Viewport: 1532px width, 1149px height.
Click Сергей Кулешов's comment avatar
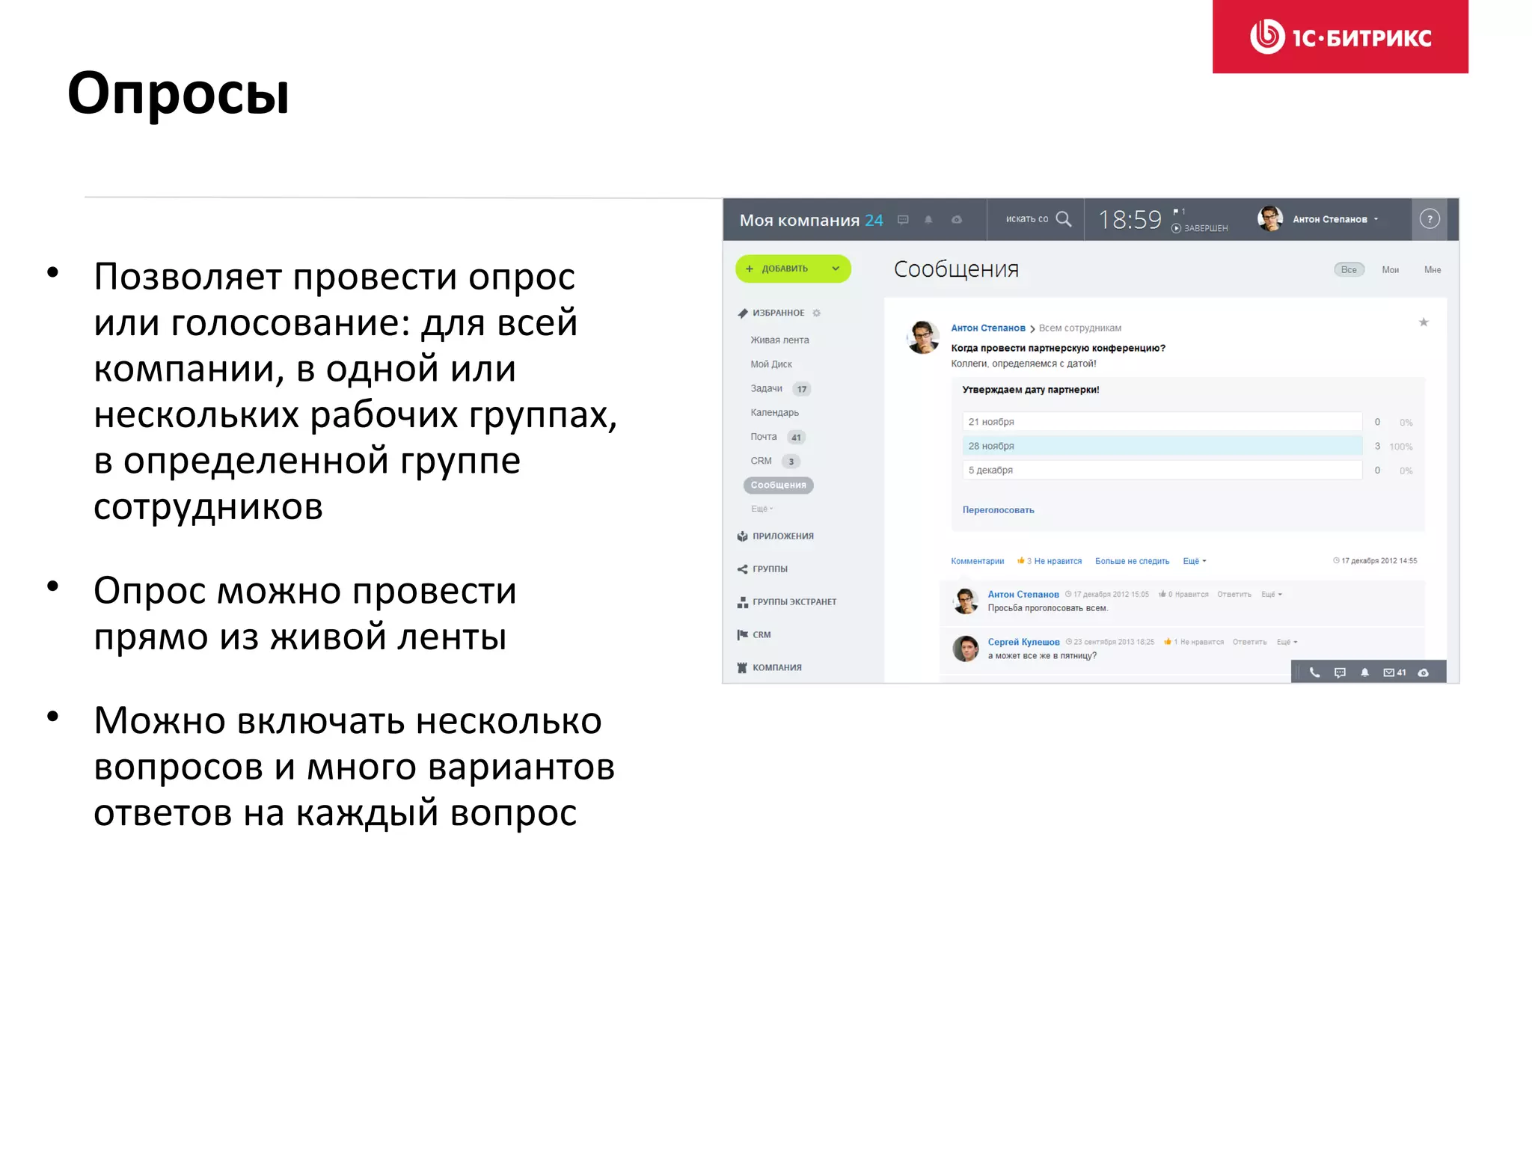pos(966,649)
